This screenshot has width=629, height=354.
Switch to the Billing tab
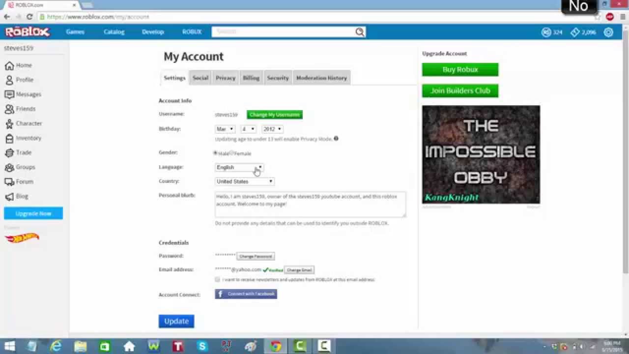[251, 78]
